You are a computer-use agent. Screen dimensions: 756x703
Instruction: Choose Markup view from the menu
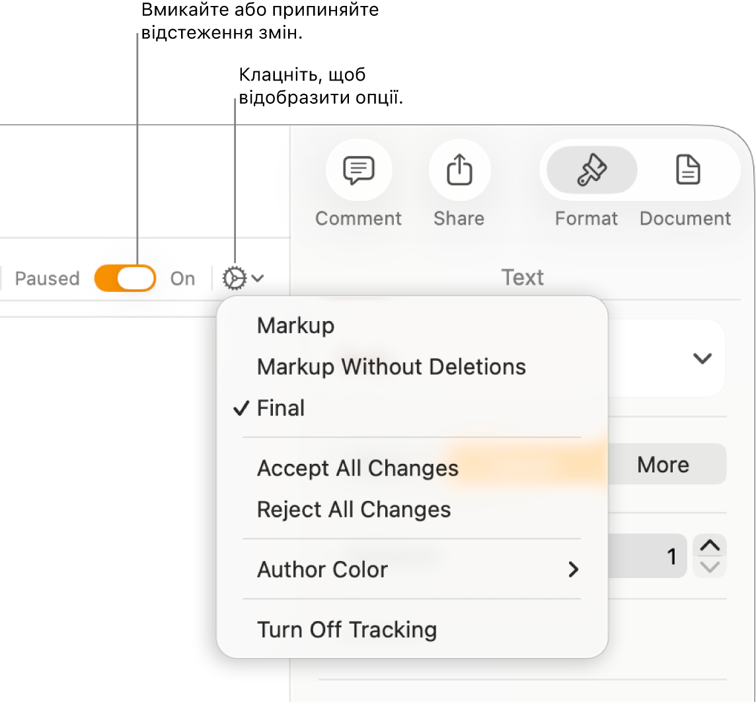point(295,326)
